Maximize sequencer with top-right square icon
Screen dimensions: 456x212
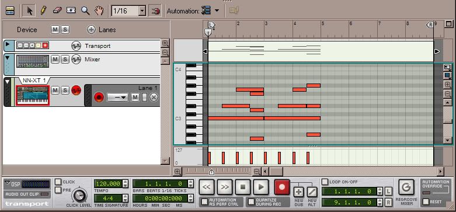pos(449,24)
